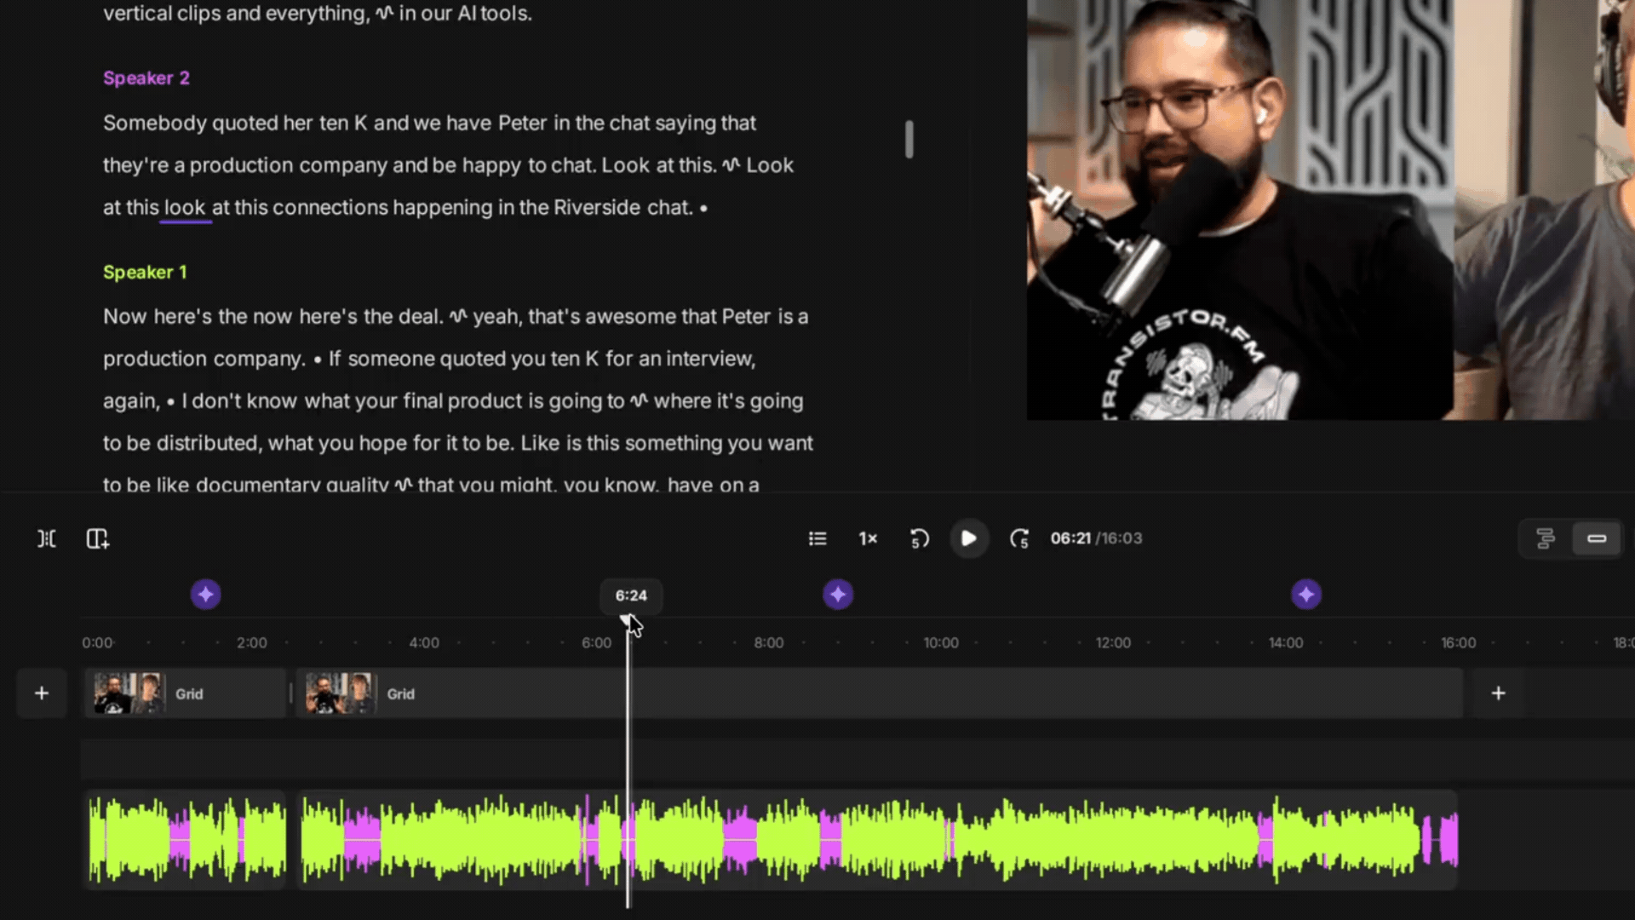Image resolution: width=1635 pixels, height=920 pixels.
Task: Click the transcript scrollbar handle
Action: 909,139
